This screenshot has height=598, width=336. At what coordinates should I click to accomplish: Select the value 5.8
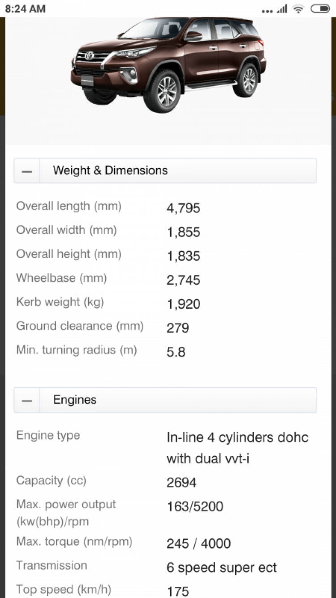[176, 352]
